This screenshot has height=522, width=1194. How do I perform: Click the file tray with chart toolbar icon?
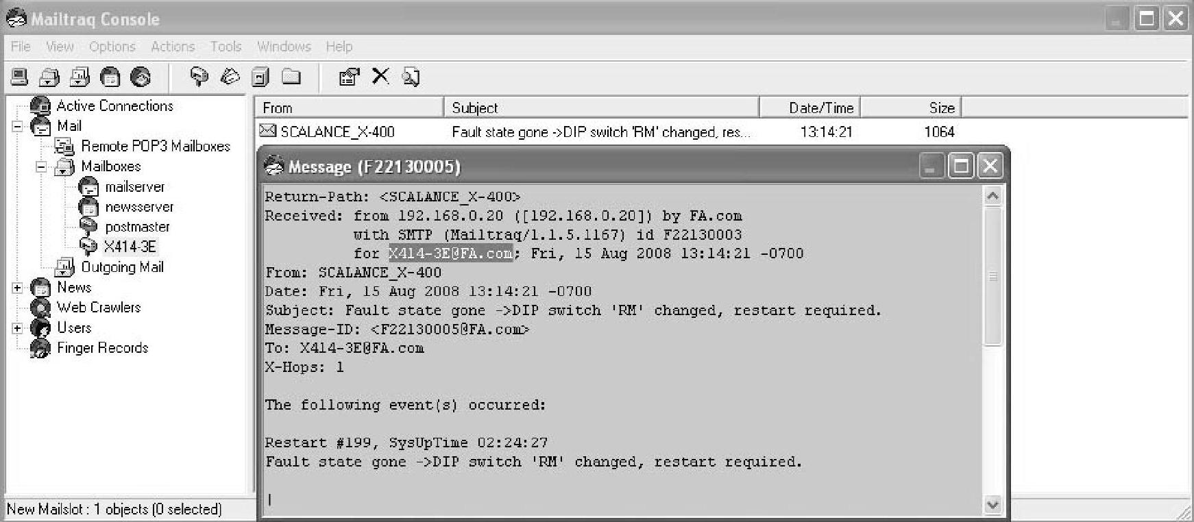[x=80, y=77]
